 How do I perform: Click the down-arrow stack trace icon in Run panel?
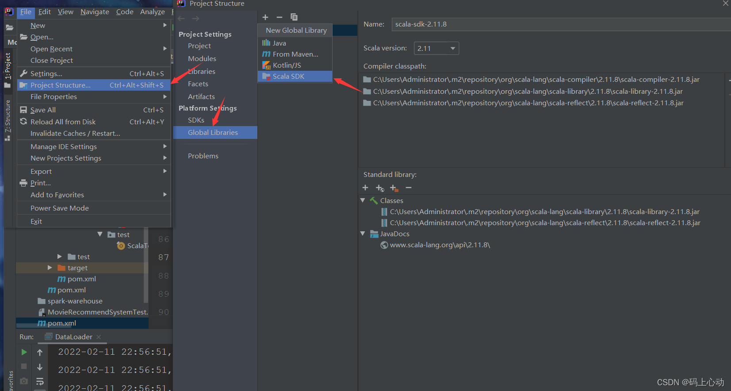tap(40, 367)
